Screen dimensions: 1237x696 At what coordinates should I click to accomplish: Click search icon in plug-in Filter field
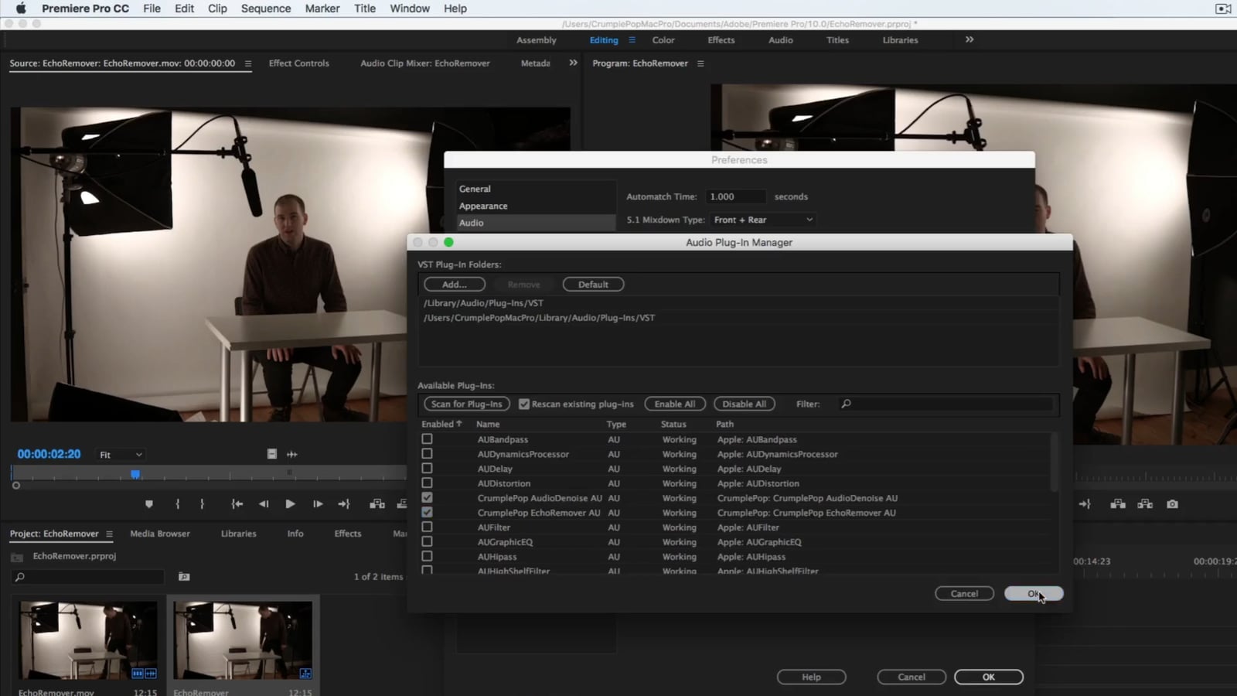click(x=846, y=404)
